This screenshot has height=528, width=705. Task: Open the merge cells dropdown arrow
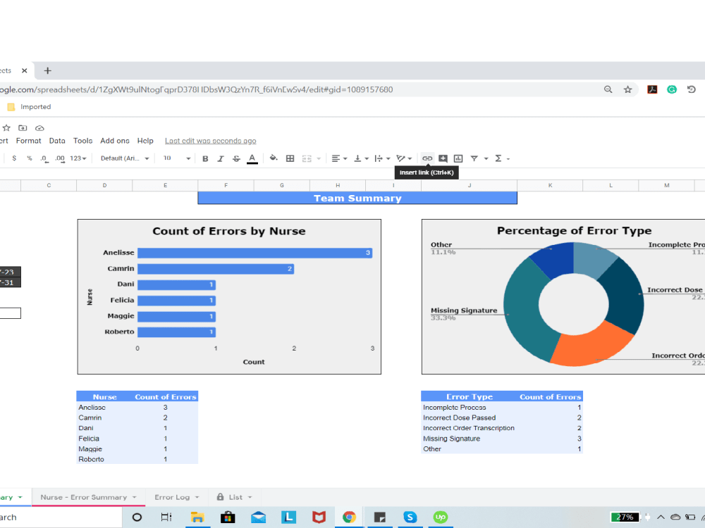point(319,158)
